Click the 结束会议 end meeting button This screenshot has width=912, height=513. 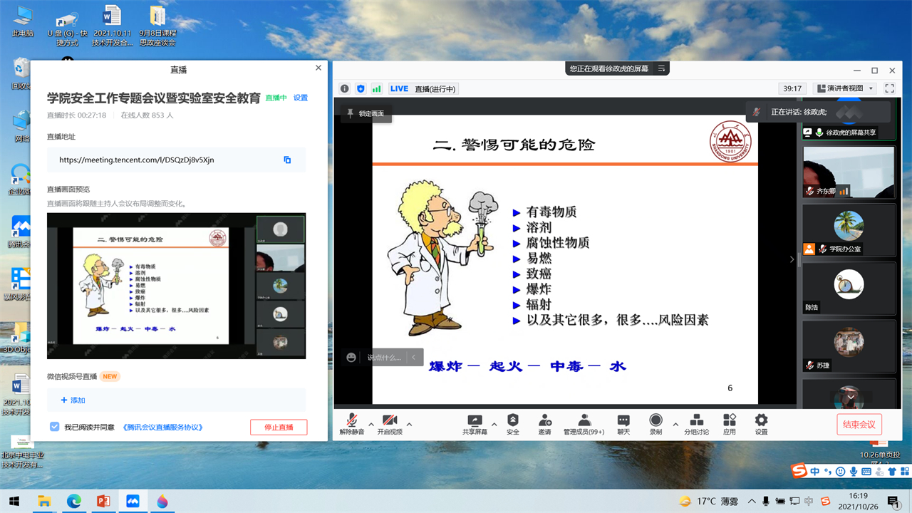point(859,424)
